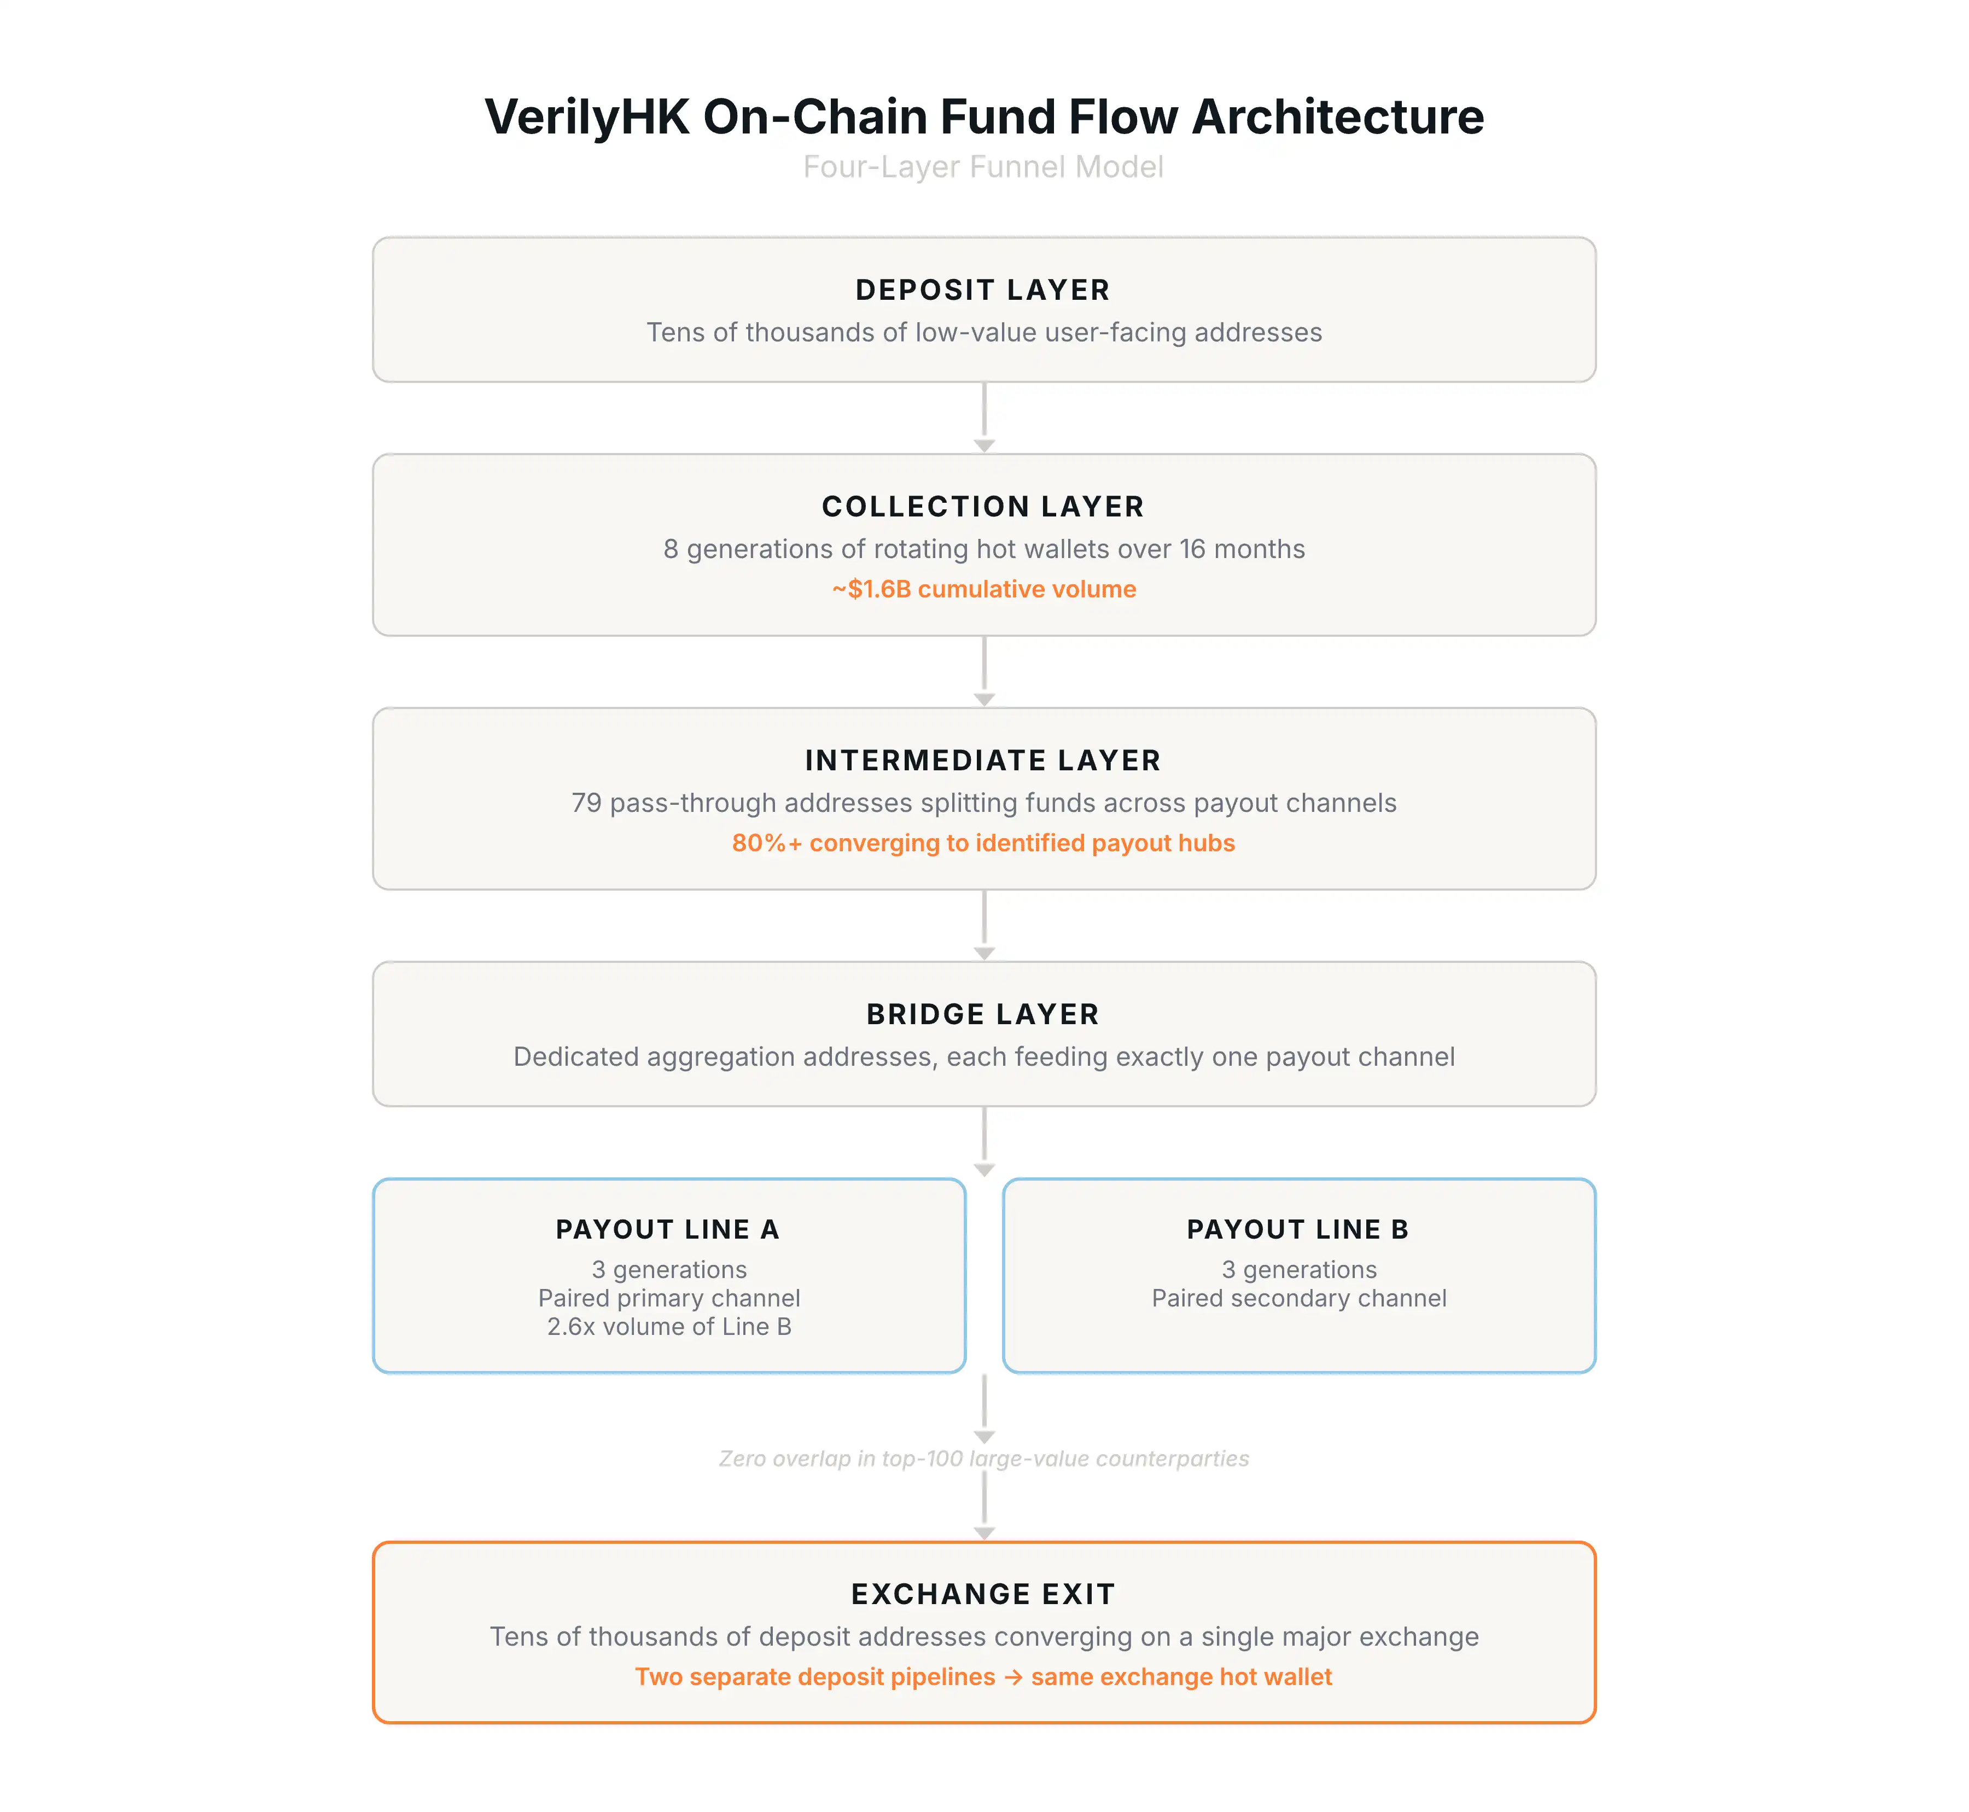1969x1812 pixels.
Task: Click the arrow directly below the payout boxes
Action: [x=984, y=1408]
